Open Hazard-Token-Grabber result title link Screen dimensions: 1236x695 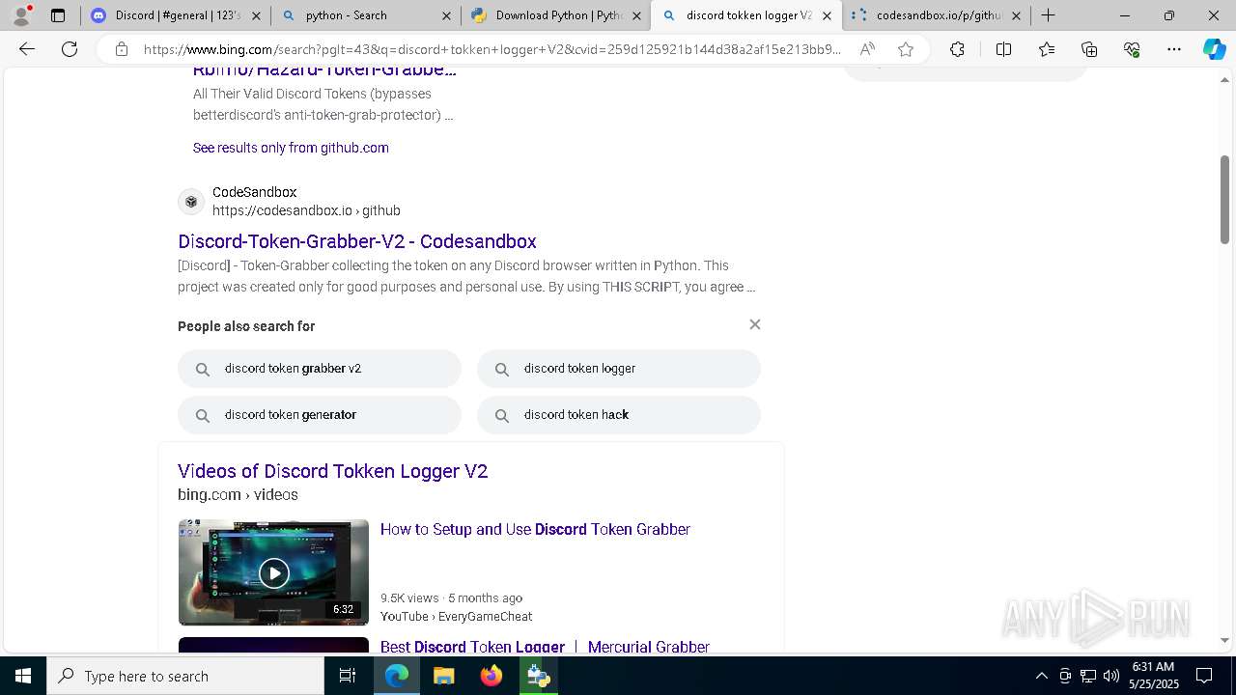coord(324,69)
